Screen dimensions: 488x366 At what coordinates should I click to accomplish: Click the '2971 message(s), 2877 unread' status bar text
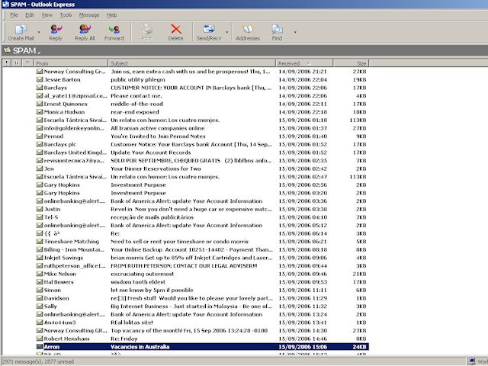38,361
